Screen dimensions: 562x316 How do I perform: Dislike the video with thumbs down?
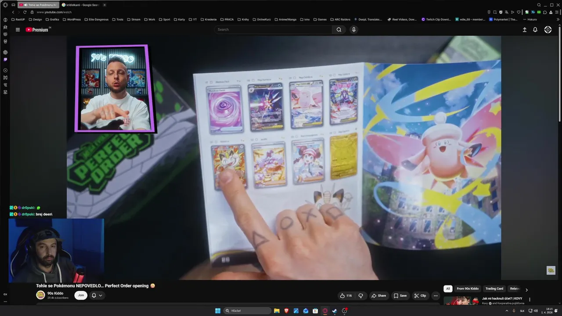coord(361,295)
